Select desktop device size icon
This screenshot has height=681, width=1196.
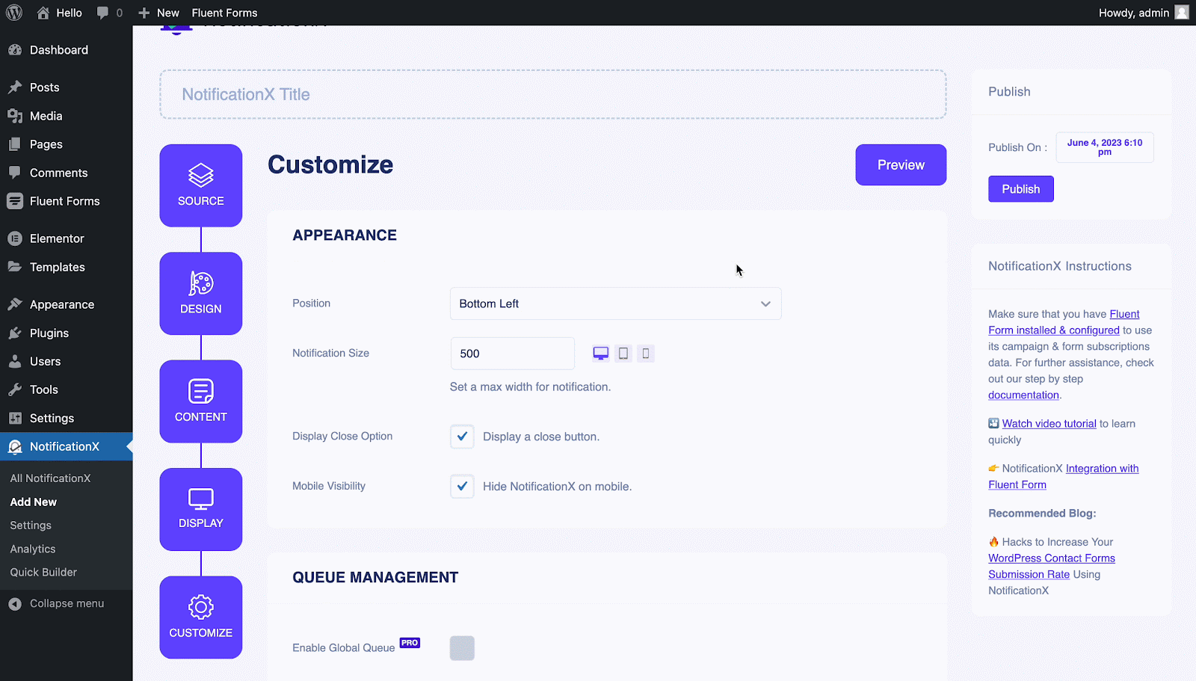click(x=601, y=354)
